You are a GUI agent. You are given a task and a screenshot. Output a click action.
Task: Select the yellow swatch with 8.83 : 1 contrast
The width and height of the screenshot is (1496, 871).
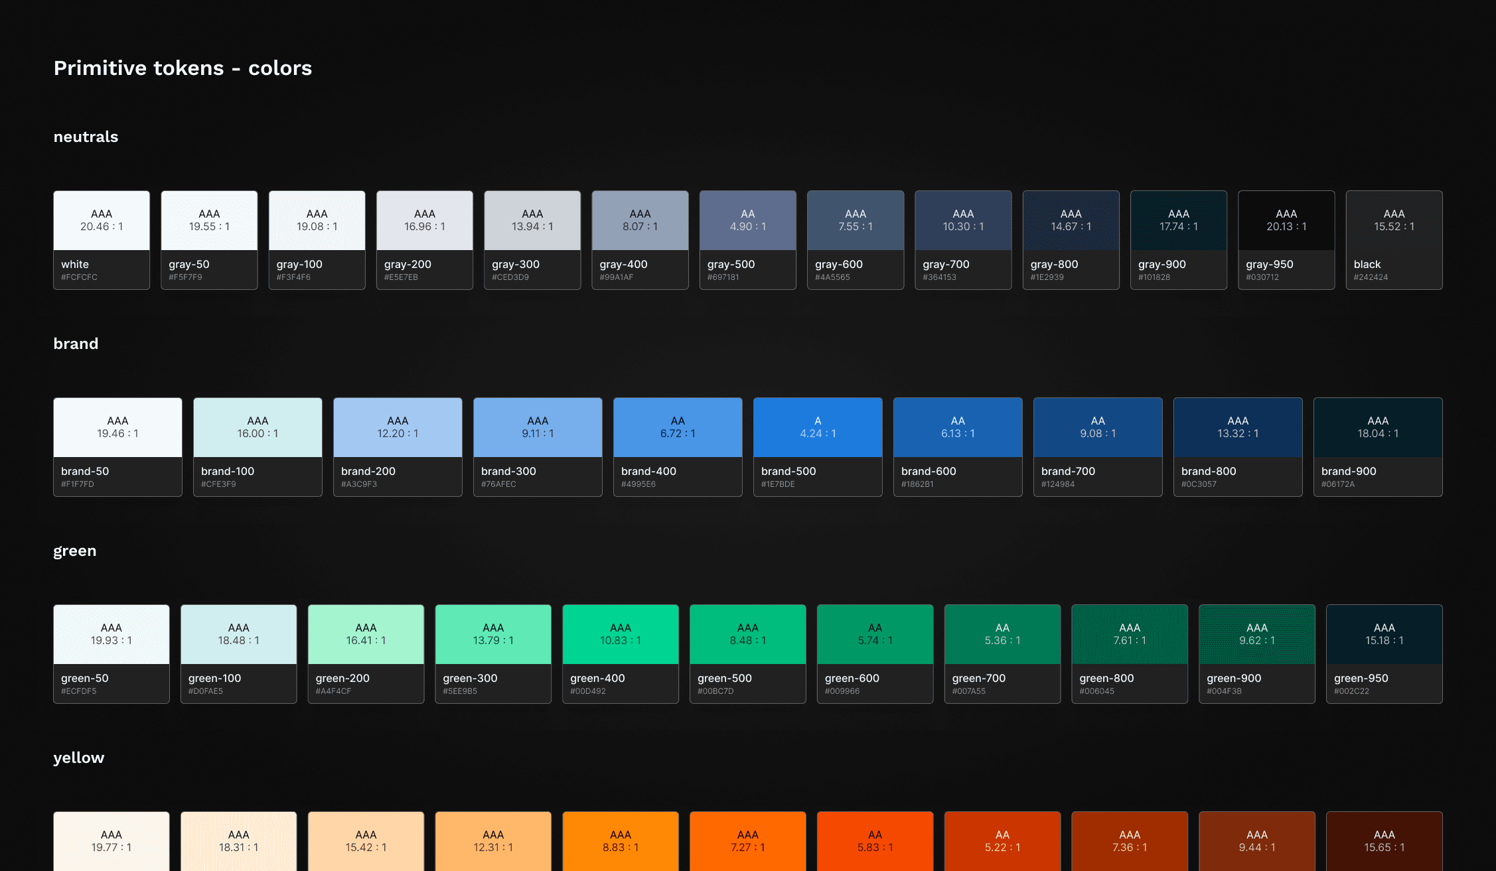click(x=620, y=841)
